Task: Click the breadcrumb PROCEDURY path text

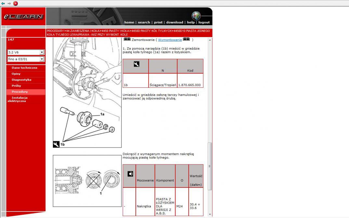Action: tap(128, 33)
